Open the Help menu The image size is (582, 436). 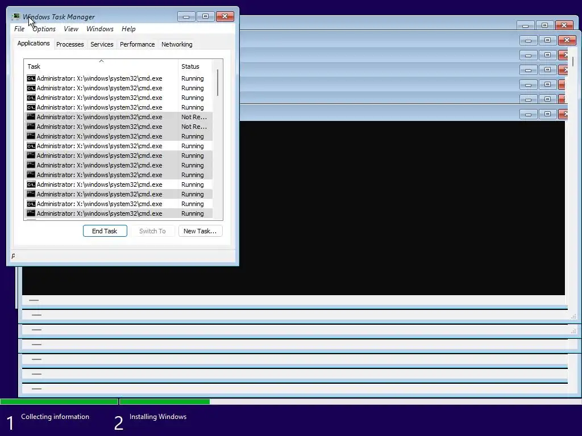[x=128, y=29]
